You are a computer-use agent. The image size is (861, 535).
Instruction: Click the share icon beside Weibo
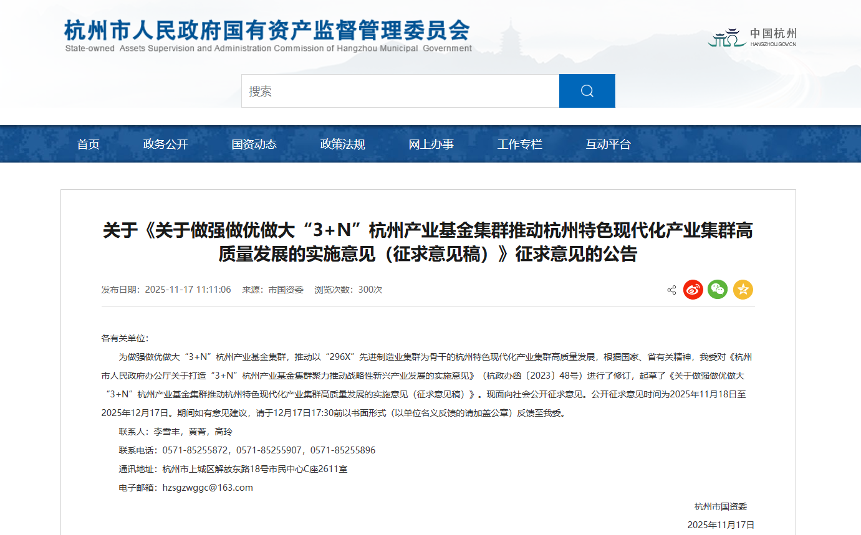click(x=671, y=290)
